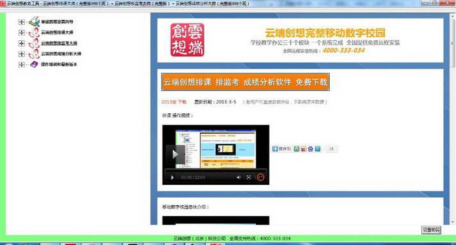Image resolution: width=456 pixels, height=245 pixels.
Task: Click the Baidu paw share icon
Action: tap(311, 149)
